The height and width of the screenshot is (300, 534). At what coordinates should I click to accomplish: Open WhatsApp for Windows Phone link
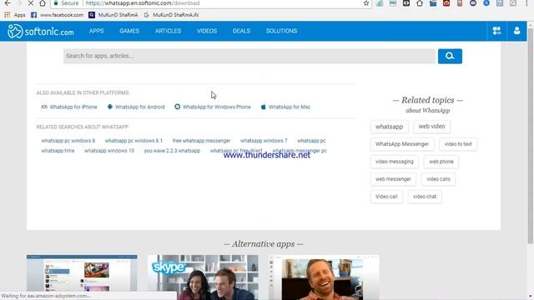[x=217, y=107]
